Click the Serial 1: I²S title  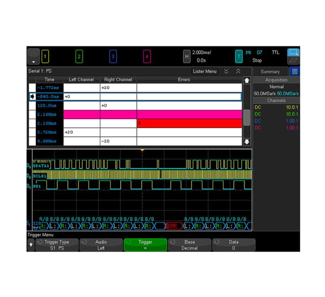[x=40, y=71]
